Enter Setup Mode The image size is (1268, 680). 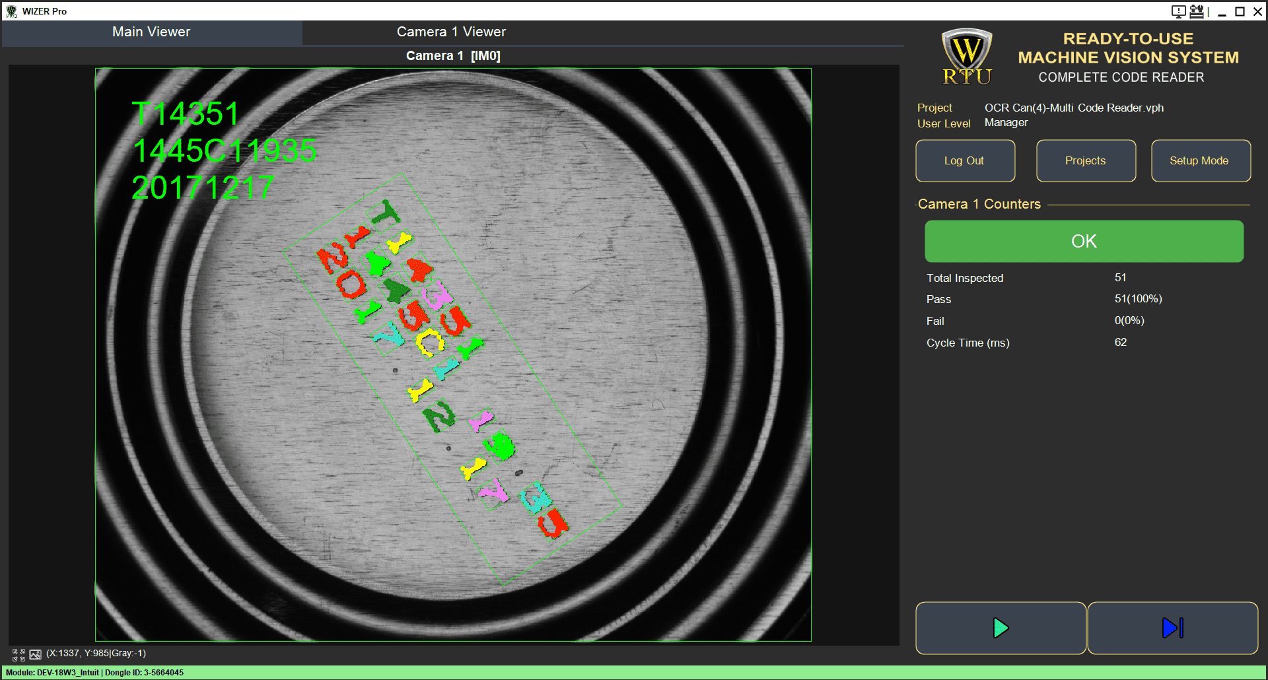pyautogui.click(x=1201, y=160)
